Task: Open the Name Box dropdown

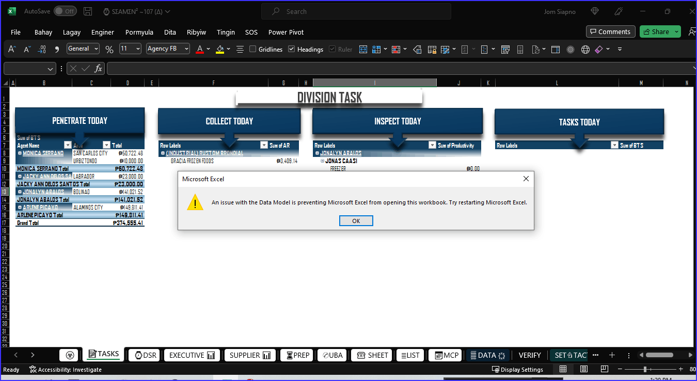Action: pos(51,69)
